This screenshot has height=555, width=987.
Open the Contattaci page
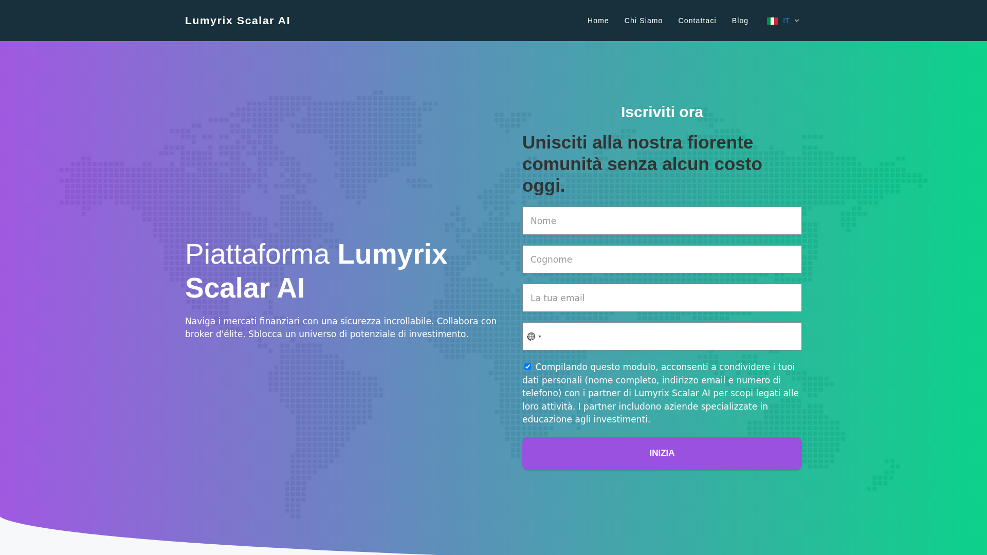pos(697,21)
